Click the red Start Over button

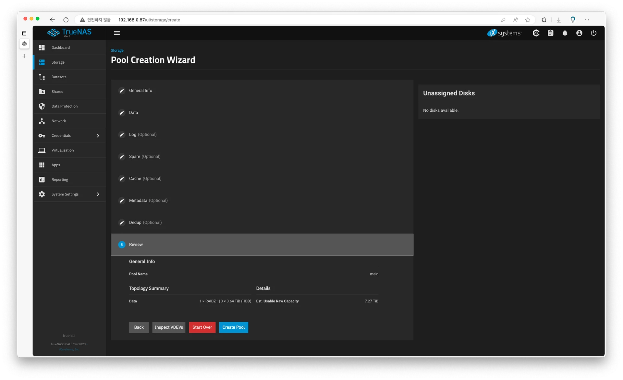[x=202, y=327]
